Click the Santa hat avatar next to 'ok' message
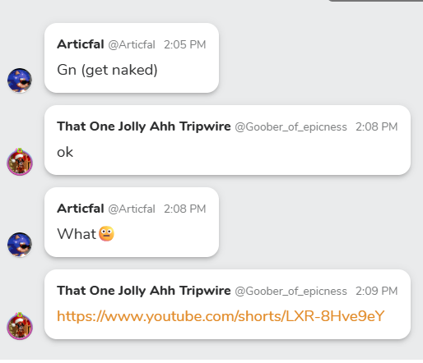 click(20, 162)
